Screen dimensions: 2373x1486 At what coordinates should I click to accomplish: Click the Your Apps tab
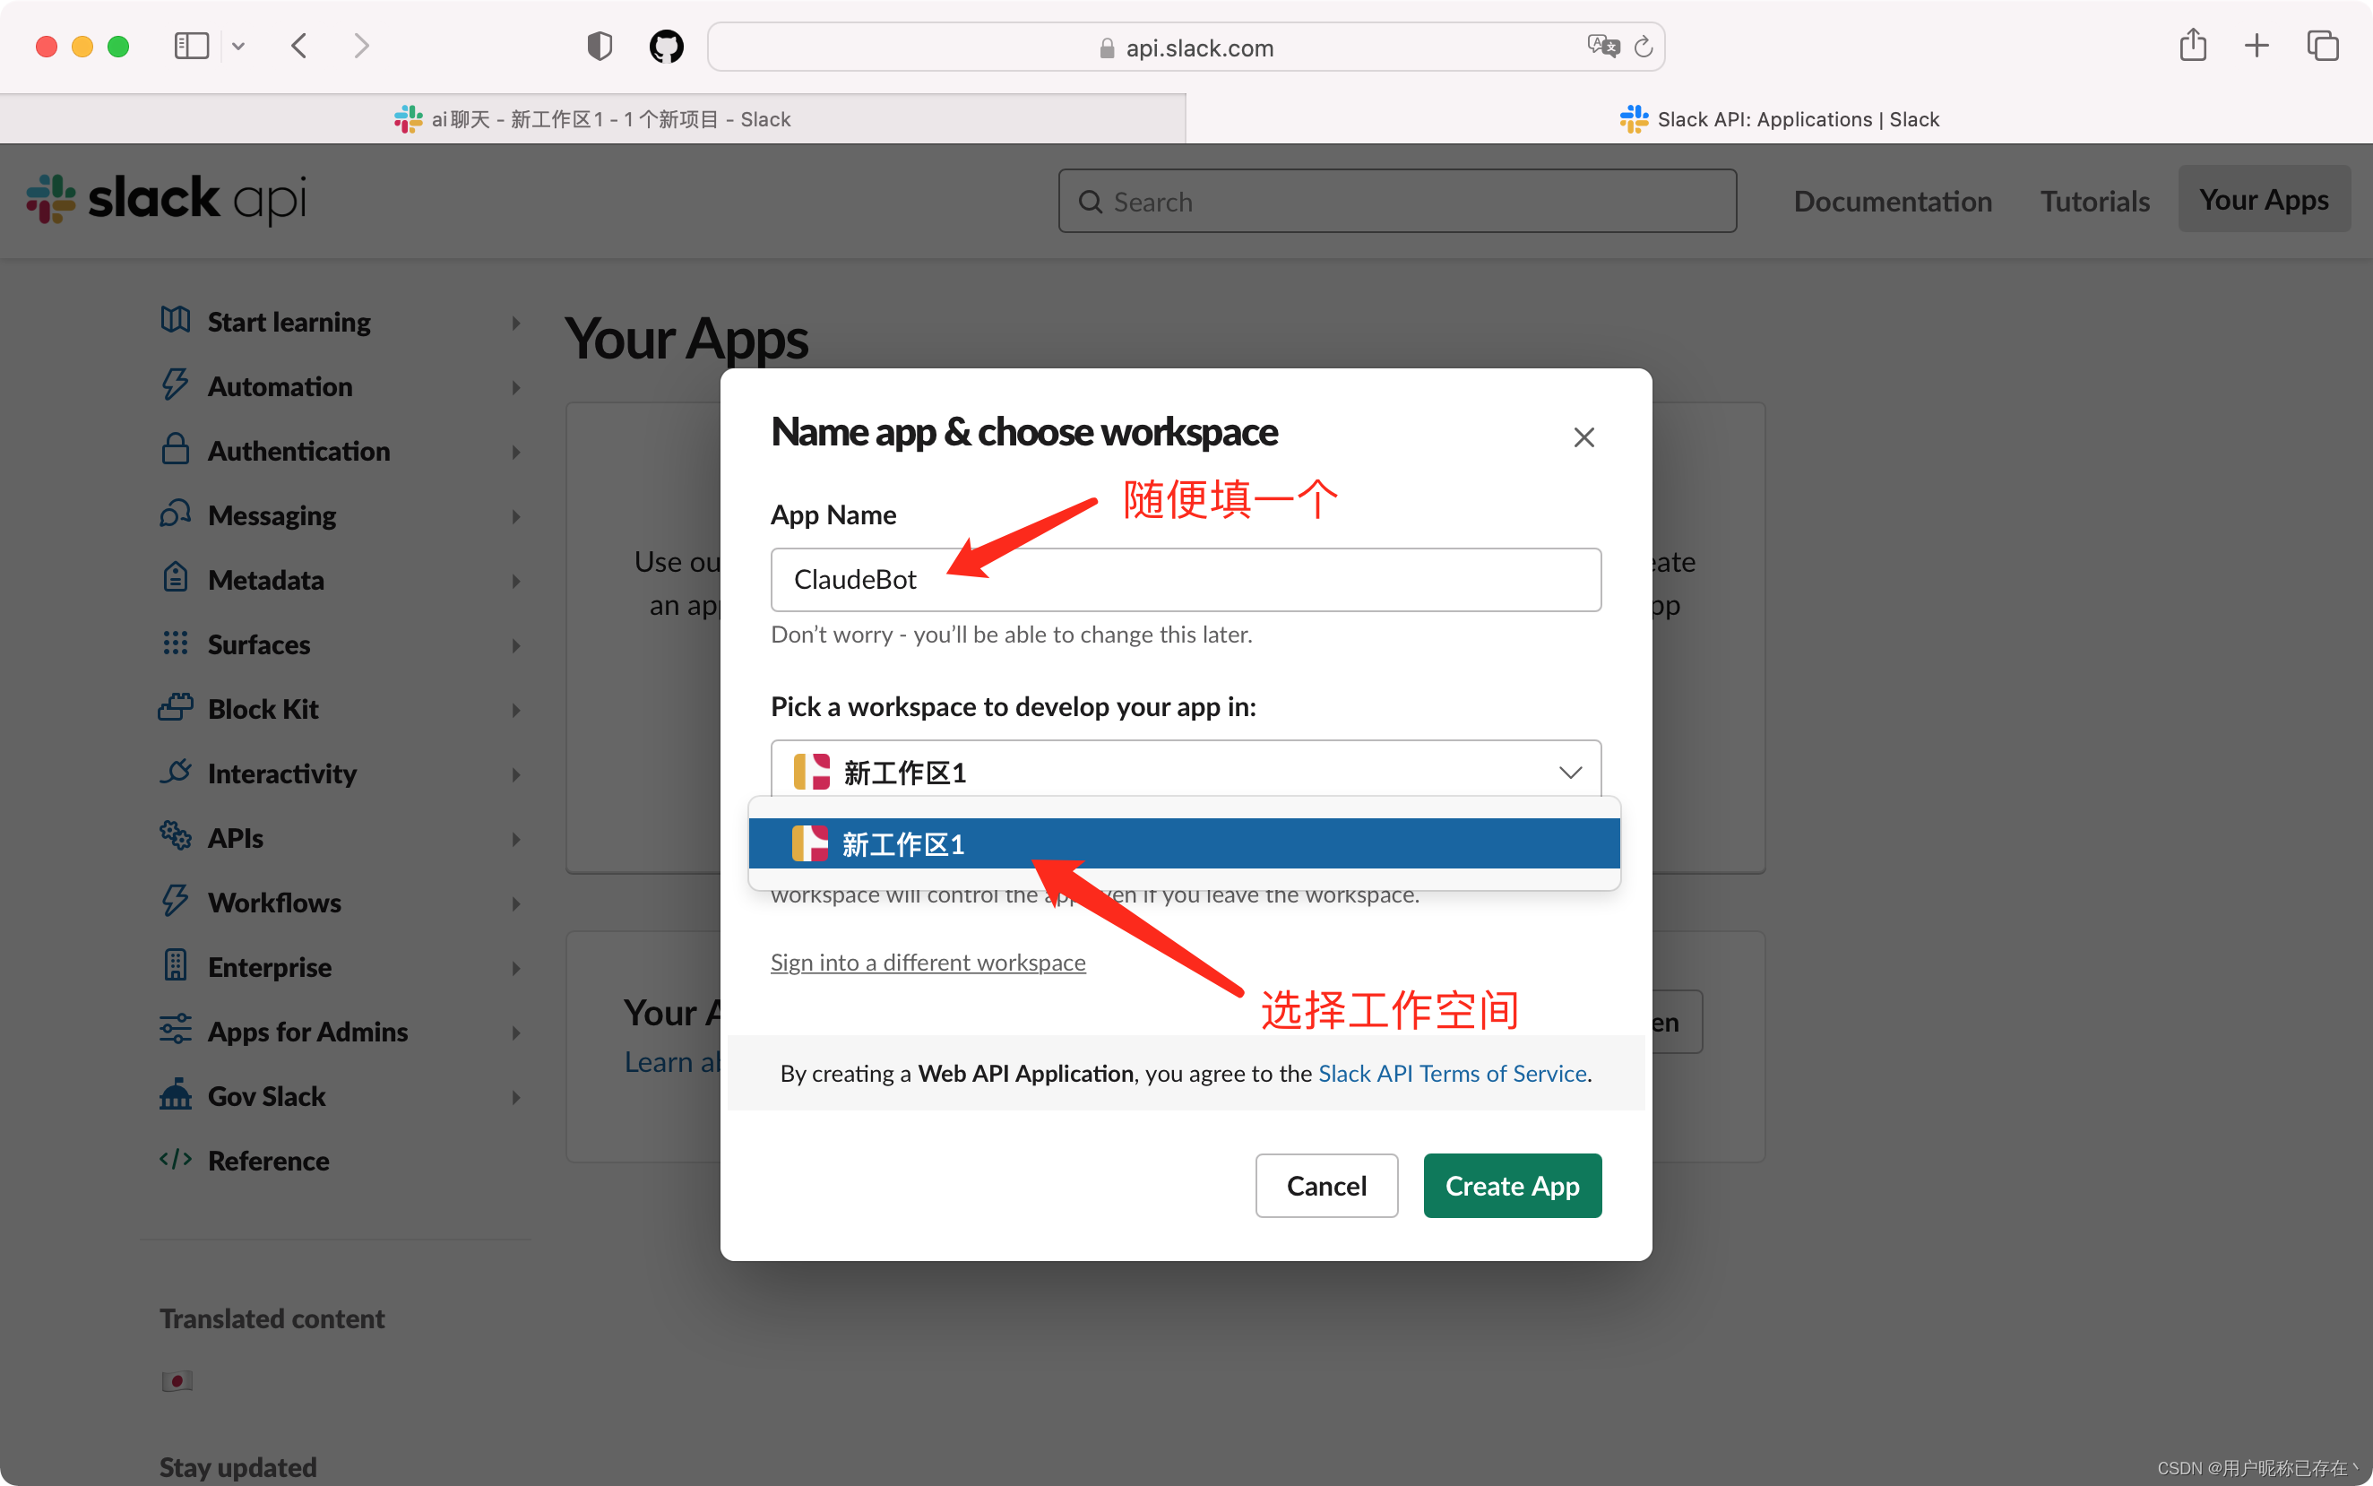[x=2262, y=200]
